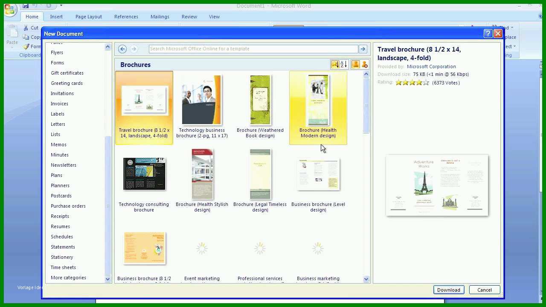Open the Insert ribbon tab
The height and width of the screenshot is (307, 546).
pyautogui.click(x=56, y=17)
